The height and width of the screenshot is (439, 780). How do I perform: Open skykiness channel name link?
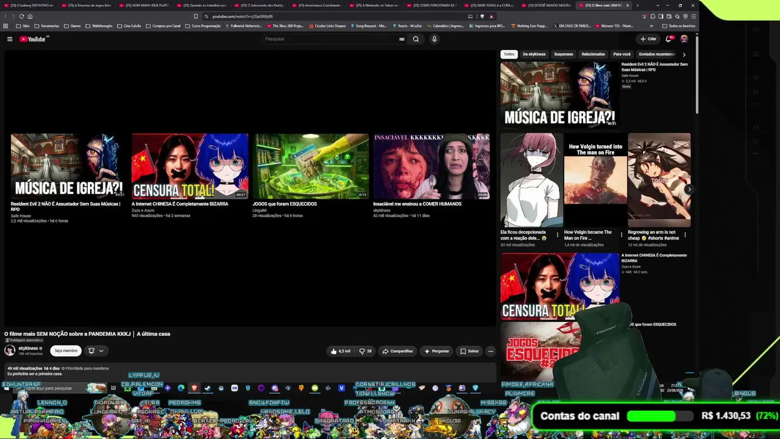coord(28,348)
